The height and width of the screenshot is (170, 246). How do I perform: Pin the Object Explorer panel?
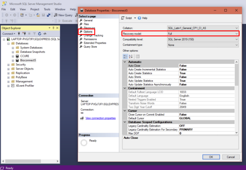(53, 28)
